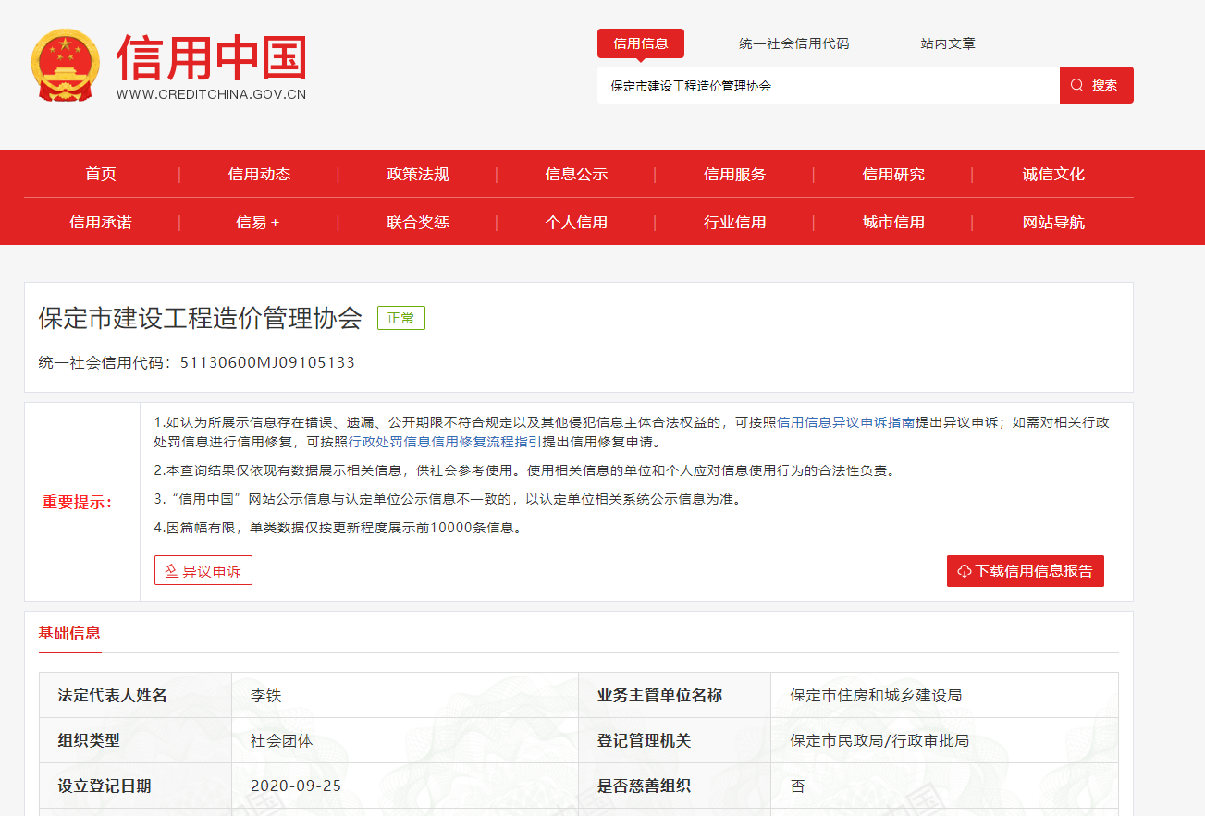Click the 登记管理机关 label cell
Viewport: 1205px width, 816px height.
pyautogui.click(x=675, y=741)
